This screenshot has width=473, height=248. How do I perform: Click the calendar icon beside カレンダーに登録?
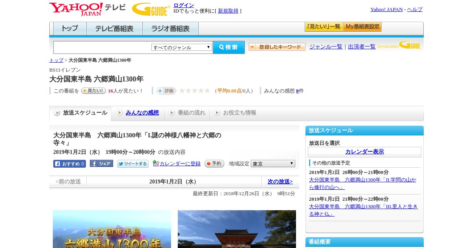click(x=156, y=163)
